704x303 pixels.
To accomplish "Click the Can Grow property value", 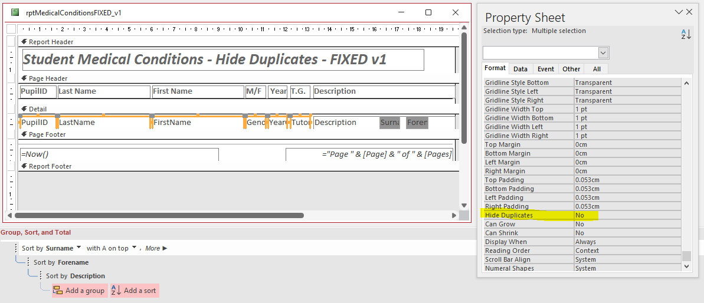I will point(628,224).
